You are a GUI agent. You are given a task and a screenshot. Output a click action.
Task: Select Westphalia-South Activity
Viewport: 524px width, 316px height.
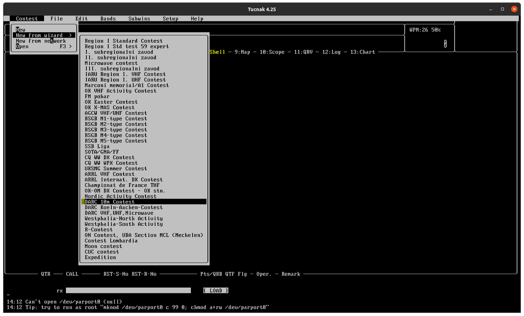point(144,224)
